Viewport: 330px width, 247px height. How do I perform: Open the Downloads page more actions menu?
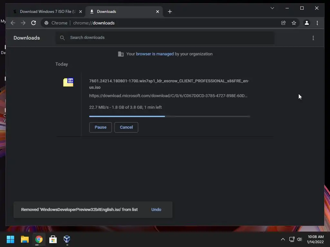pos(313,38)
